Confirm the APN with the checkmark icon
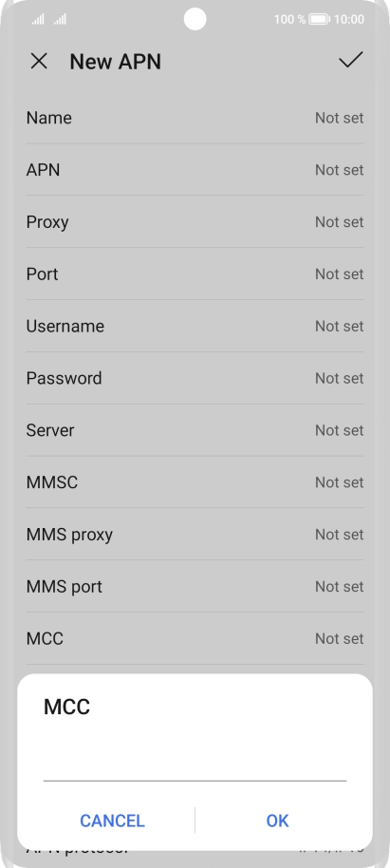390x868 pixels. 351,60
